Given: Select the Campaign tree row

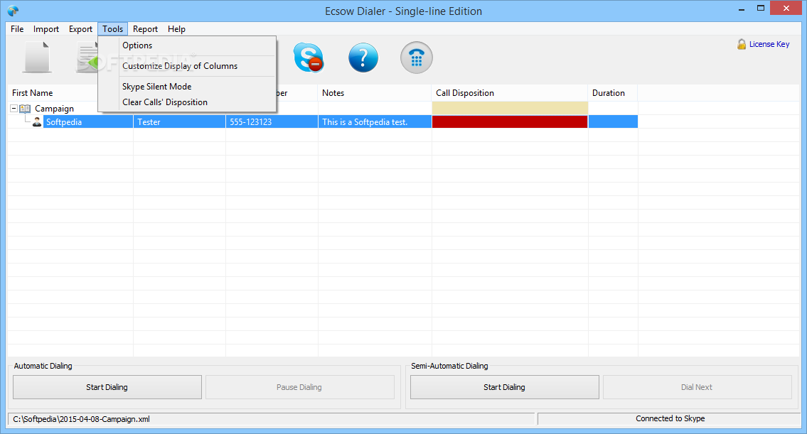Looking at the screenshot, I should click(54, 109).
